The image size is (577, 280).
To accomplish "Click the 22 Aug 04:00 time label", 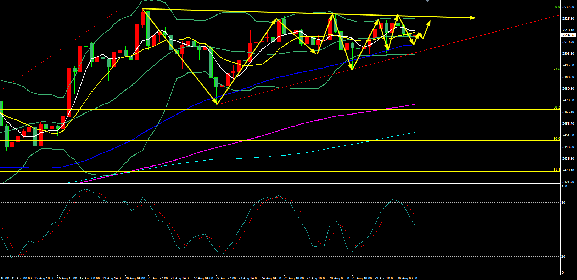I will click(x=203, y=278).
